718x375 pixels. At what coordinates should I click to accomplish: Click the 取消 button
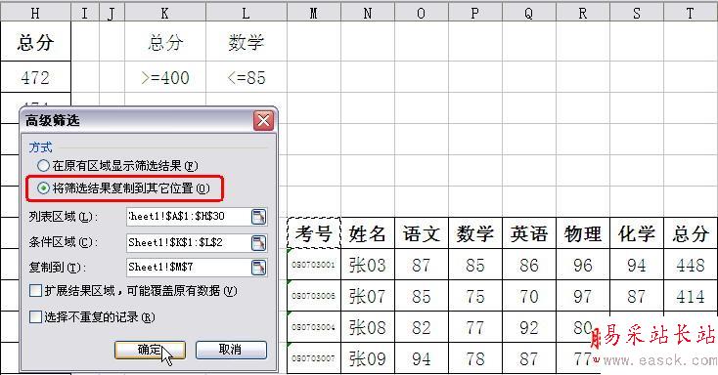pos(231,350)
